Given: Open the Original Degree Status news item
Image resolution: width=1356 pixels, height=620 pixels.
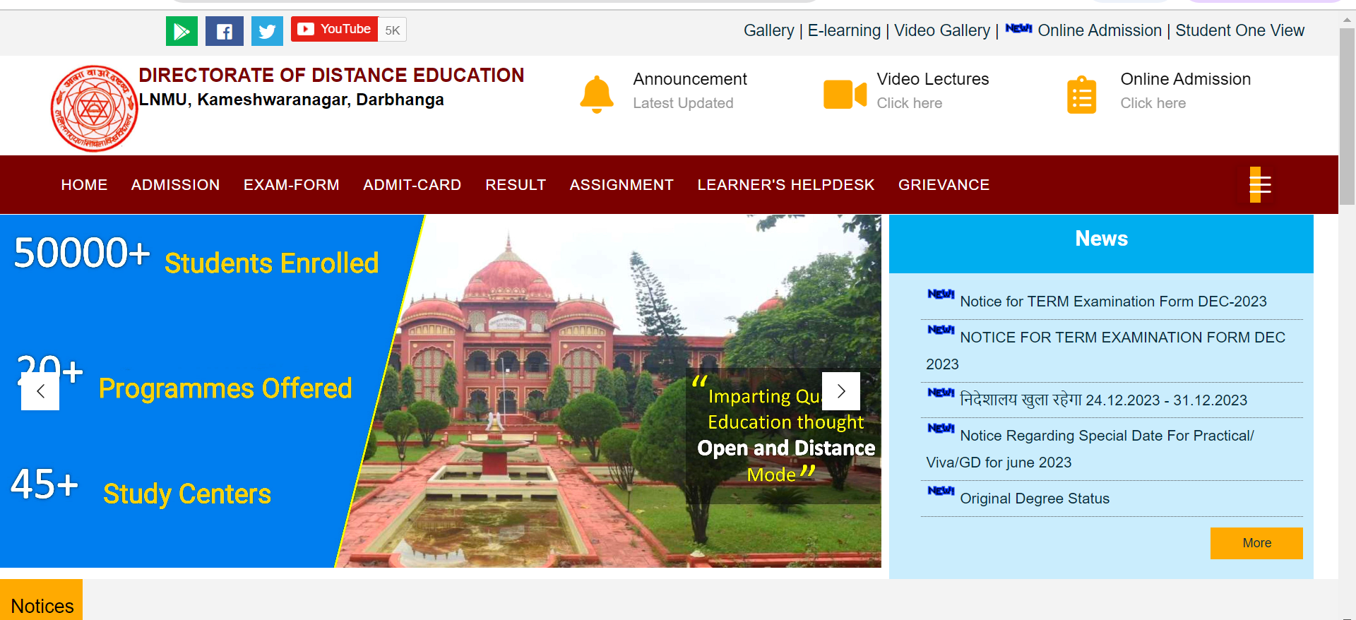Looking at the screenshot, I should [x=1034, y=499].
